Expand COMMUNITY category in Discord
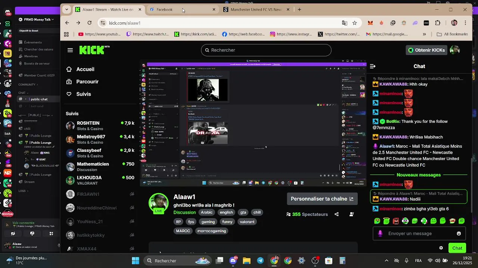The height and width of the screenshot is (268, 478). [28, 84]
